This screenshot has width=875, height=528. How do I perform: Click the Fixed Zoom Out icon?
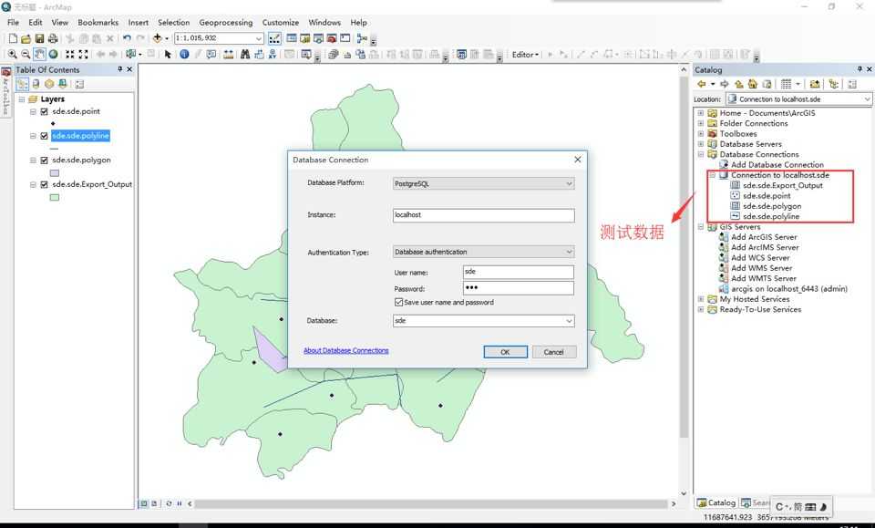[83, 54]
